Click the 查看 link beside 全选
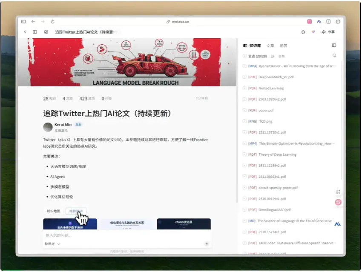Image resolution: width=362 pixels, height=272 pixels. coord(282,56)
